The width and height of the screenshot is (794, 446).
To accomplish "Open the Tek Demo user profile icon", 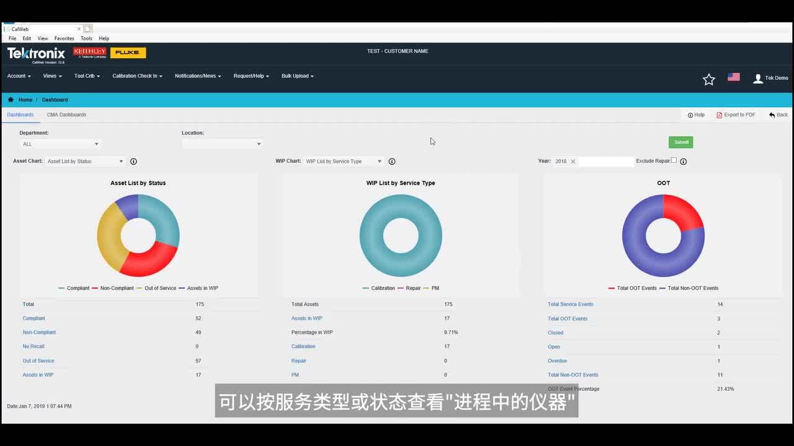I will point(757,78).
